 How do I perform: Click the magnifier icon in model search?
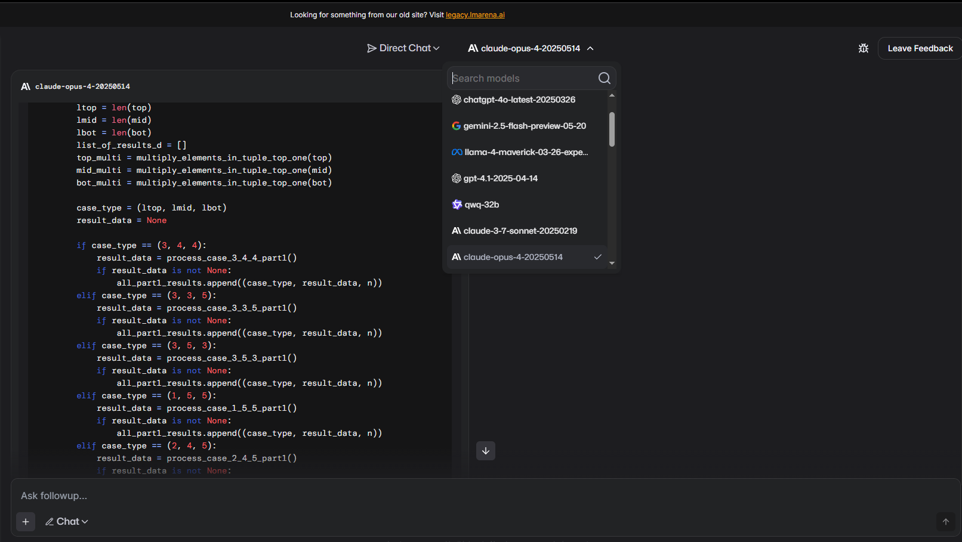pyautogui.click(x=604, y=78)
